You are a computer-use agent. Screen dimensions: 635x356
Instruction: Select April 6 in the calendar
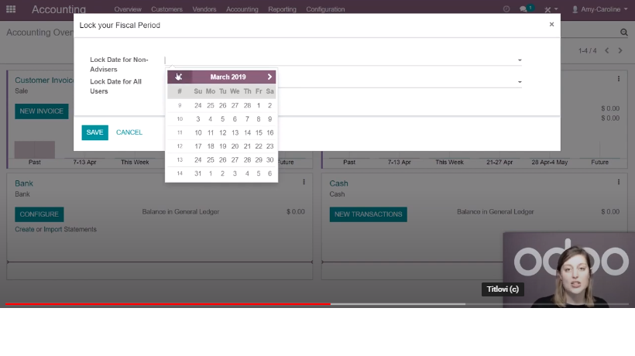pyautogui.click(x=269, y=173)
